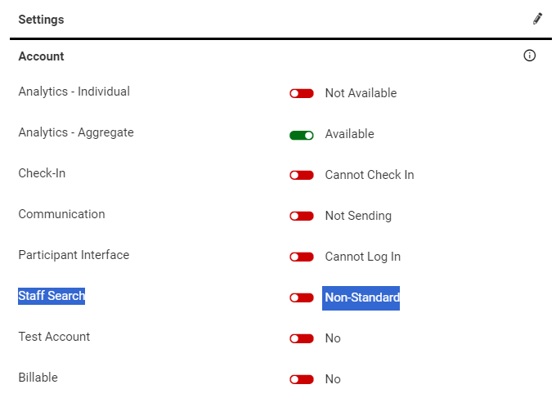Turn on the Billable switch
This screenshot has height=398, width=556.
click(302, 379)
